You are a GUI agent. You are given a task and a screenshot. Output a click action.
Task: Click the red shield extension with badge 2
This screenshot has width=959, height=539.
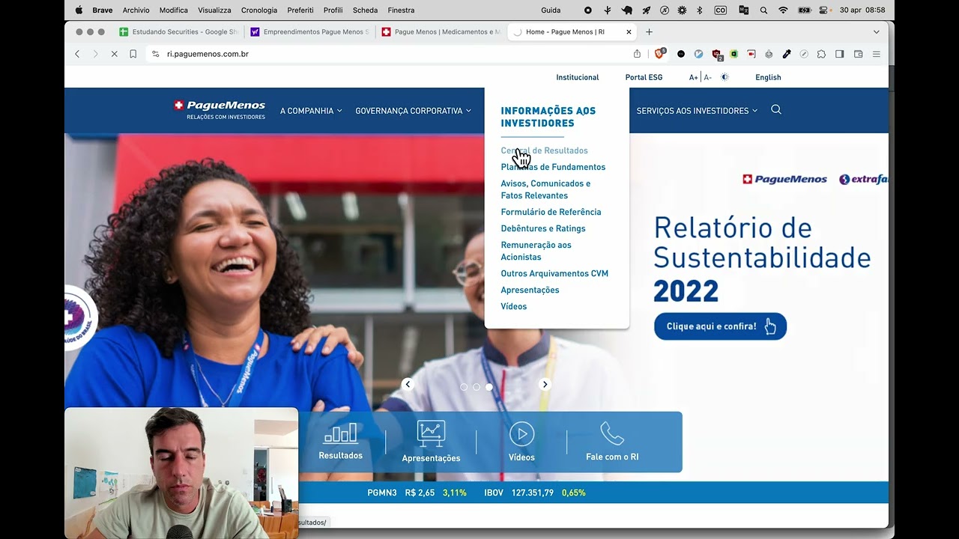pos(717,54)
